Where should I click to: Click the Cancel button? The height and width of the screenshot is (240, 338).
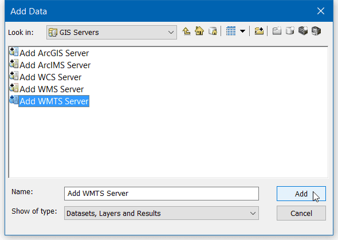pos(301,213)
